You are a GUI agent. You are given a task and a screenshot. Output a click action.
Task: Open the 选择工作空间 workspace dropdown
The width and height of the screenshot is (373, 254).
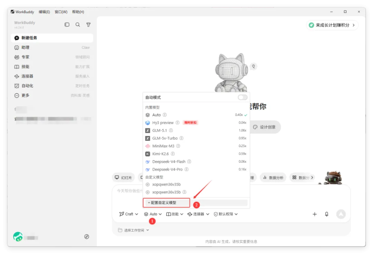click(x=133, y=230)
